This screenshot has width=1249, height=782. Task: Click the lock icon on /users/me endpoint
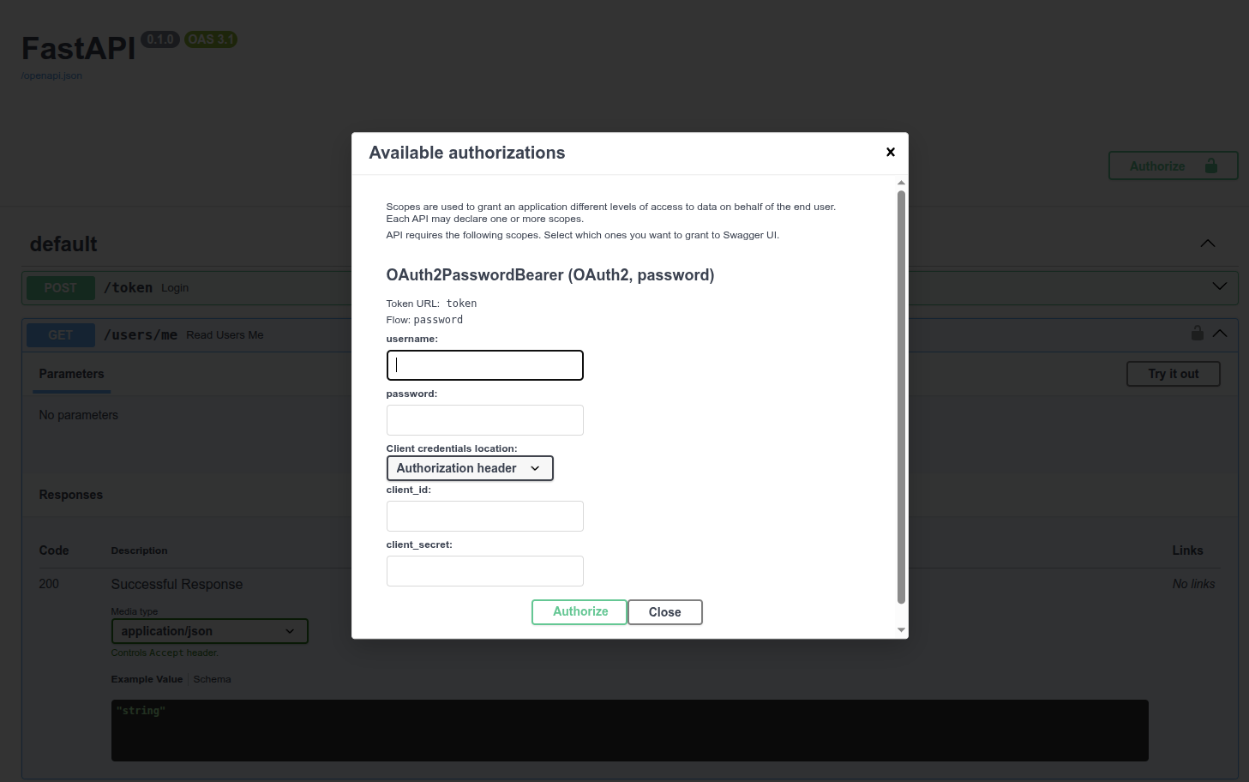click(1197, 333)
